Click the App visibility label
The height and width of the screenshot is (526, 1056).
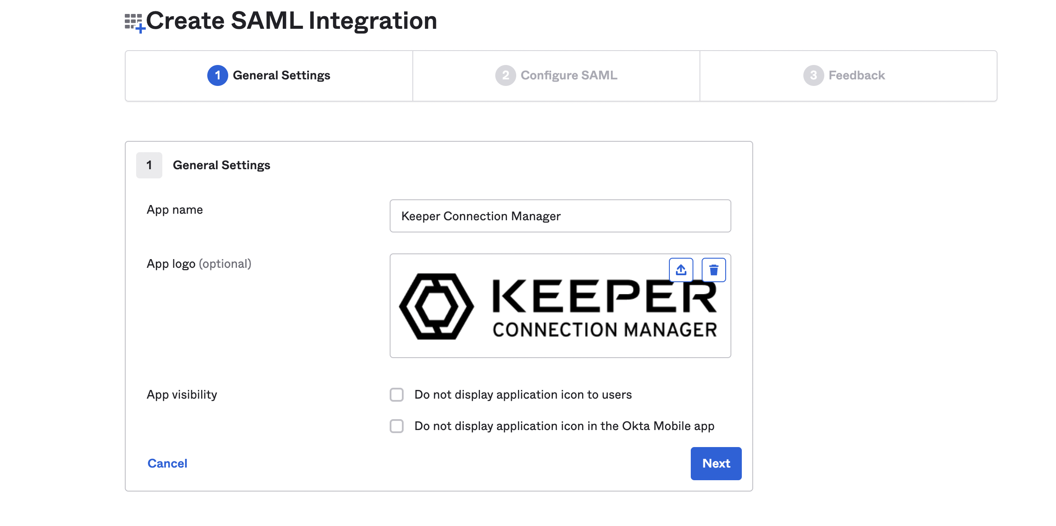point(182,395)
